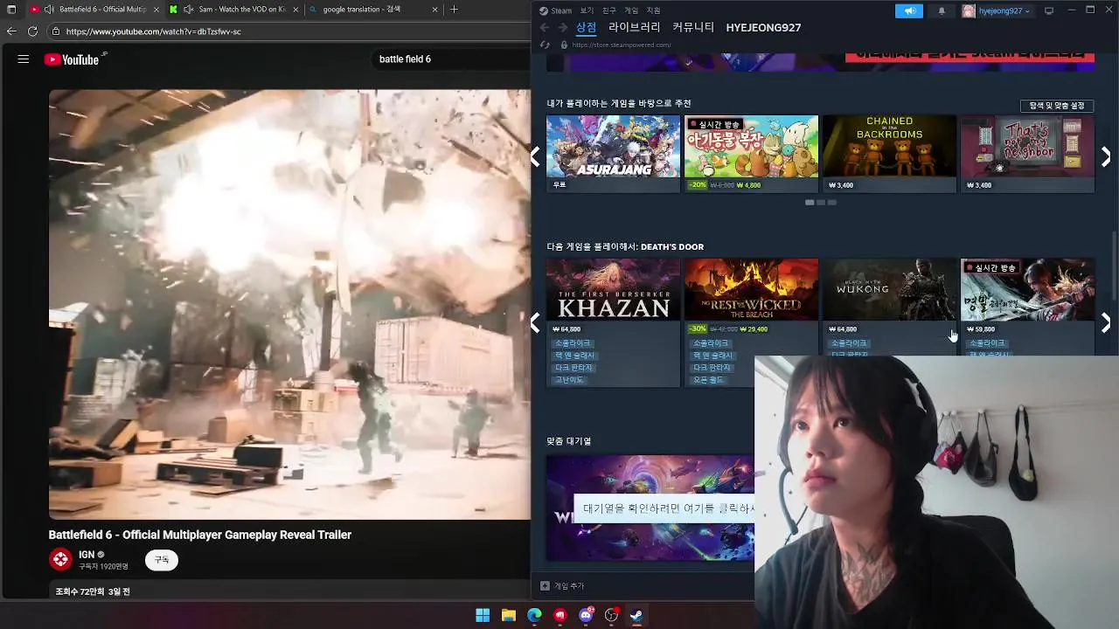Click the Steam Big Picture monitor icon
The height and width of the screenshot is (629, 1119).
pos(1049,10)
